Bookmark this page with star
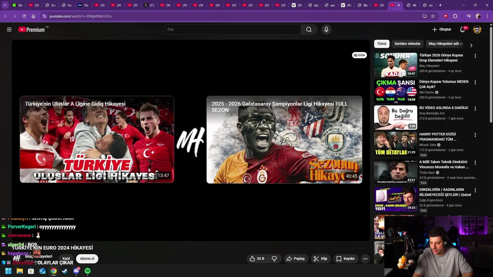This screenshot has height=277, width=493. click(x=433, y=16)
